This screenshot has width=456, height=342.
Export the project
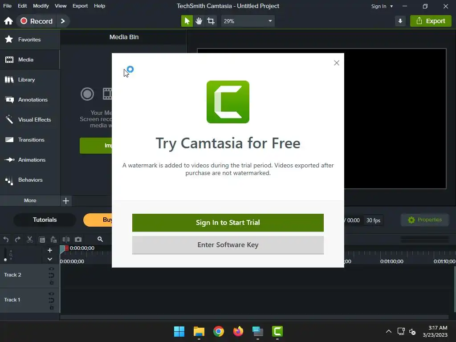click(x=431, y=21)
